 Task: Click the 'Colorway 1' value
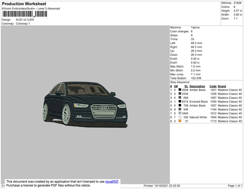pyautogui.click(x=23, y=24)
